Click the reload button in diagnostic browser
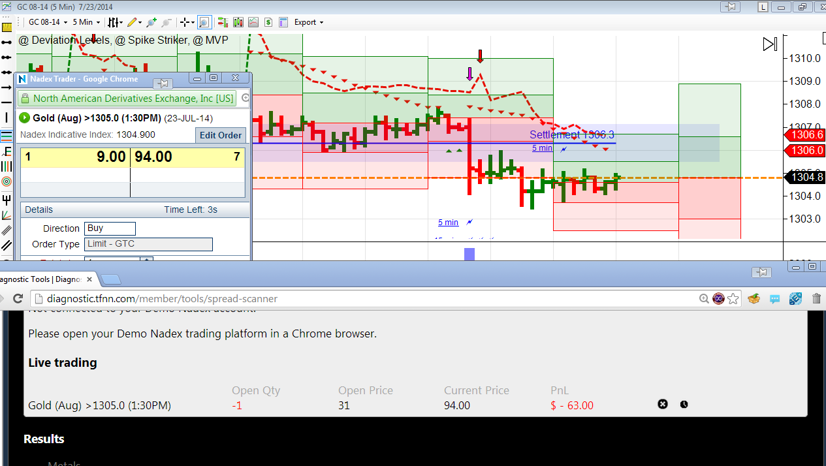 (18, 298)
